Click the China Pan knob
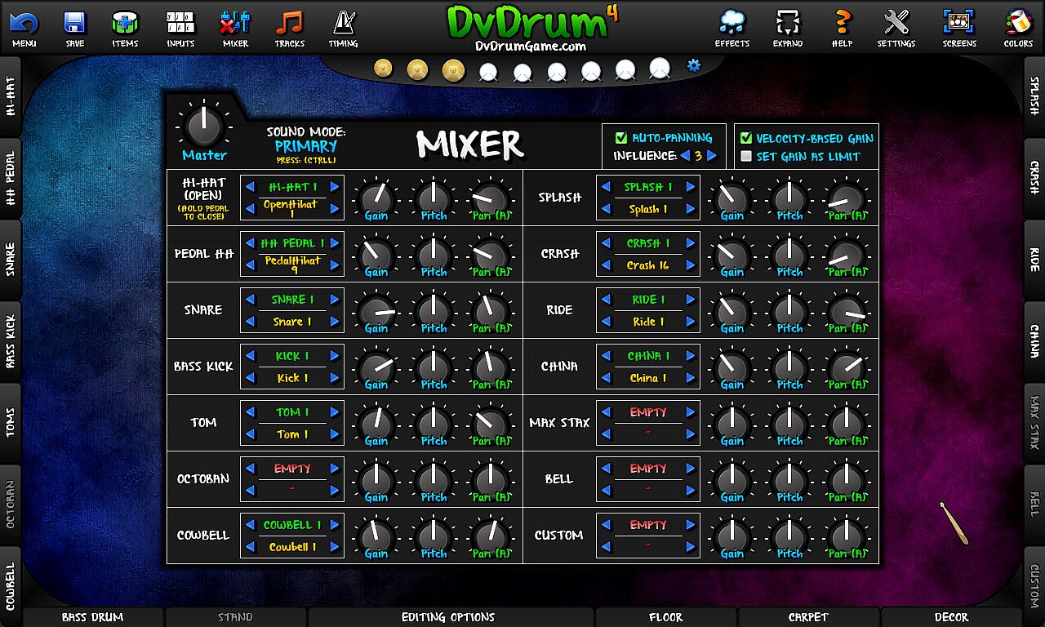 coord(847,367)
